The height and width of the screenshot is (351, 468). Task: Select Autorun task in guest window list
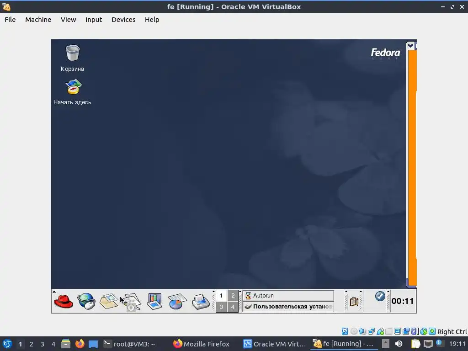tap(288, 296)
